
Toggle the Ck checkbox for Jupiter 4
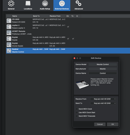pyautogui.click(x=68, y=27)
